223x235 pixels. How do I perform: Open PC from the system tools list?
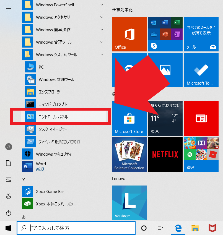64,67
